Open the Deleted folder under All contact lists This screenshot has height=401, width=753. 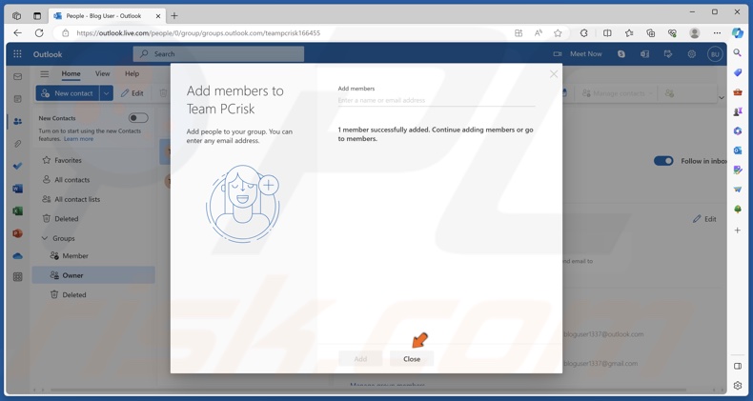pos(93,219)
